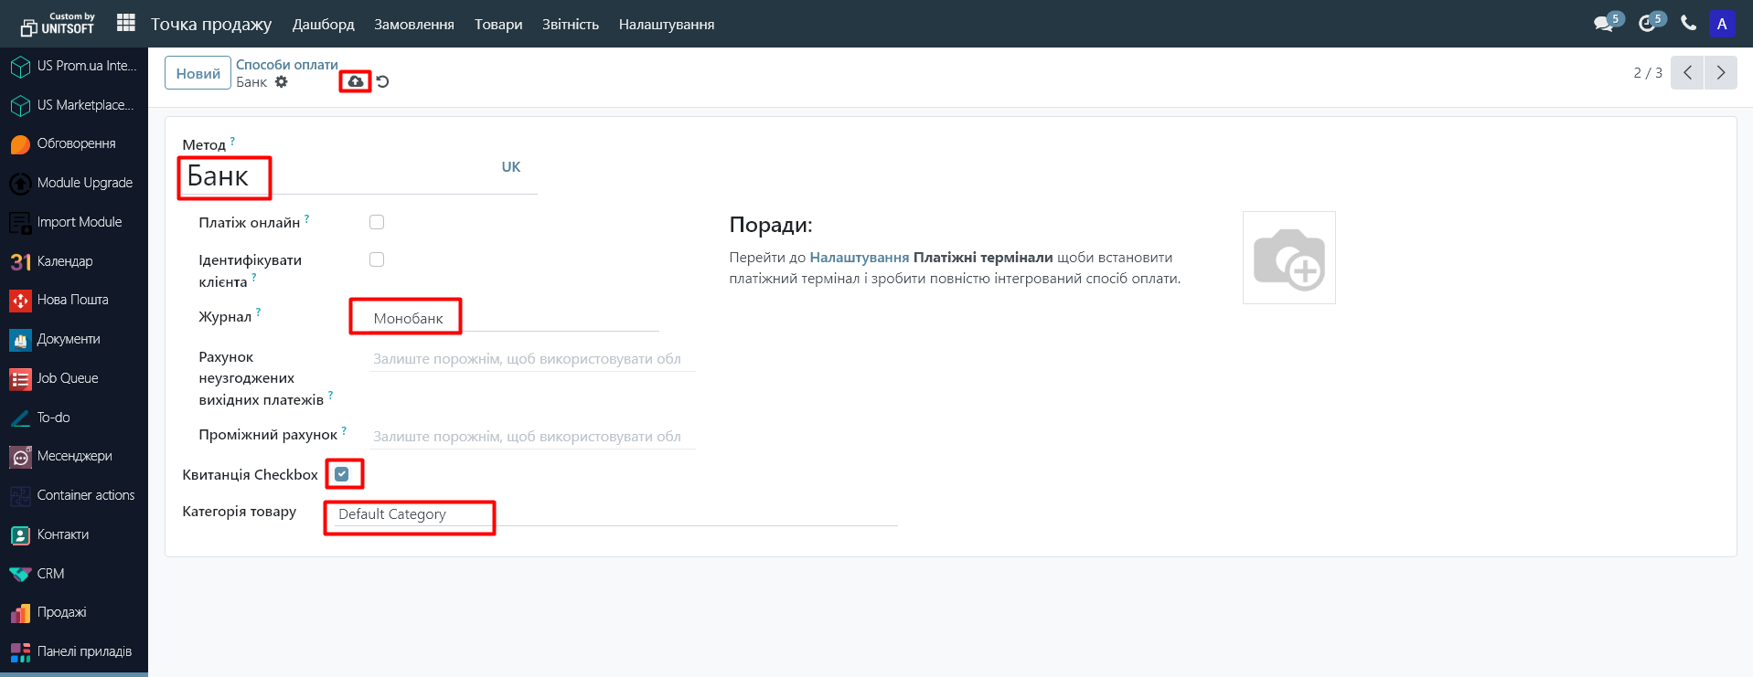Click the discard changes undo icon

coord(382,81)
